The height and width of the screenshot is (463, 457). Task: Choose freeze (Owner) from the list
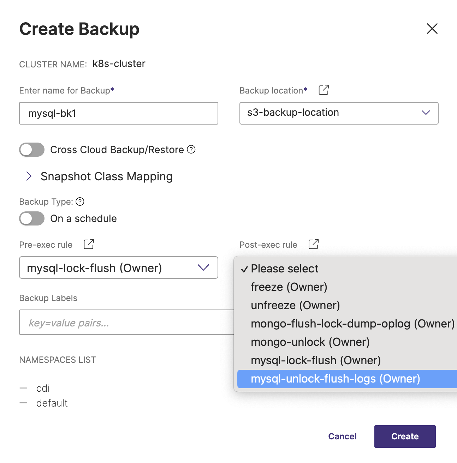coord(289,287)
